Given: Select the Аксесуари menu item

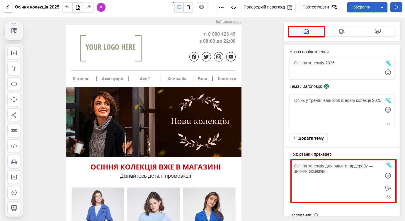Looking at the screenshot, I should click(113, 79).
